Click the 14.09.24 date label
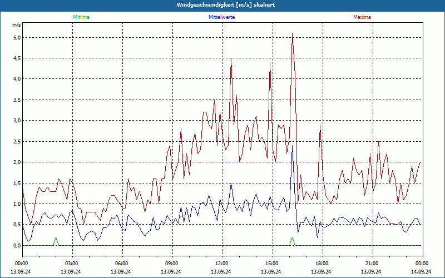The width and height of the screenshot is (445, 278). (421, 271)
